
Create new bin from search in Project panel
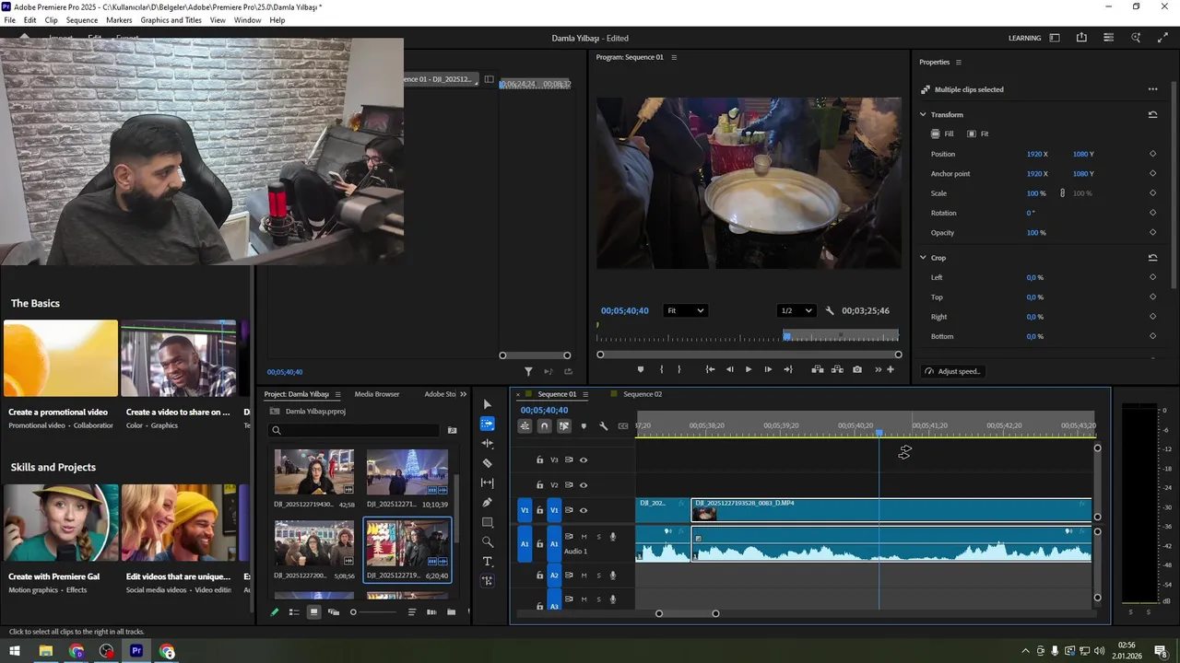tap(452, 430)
